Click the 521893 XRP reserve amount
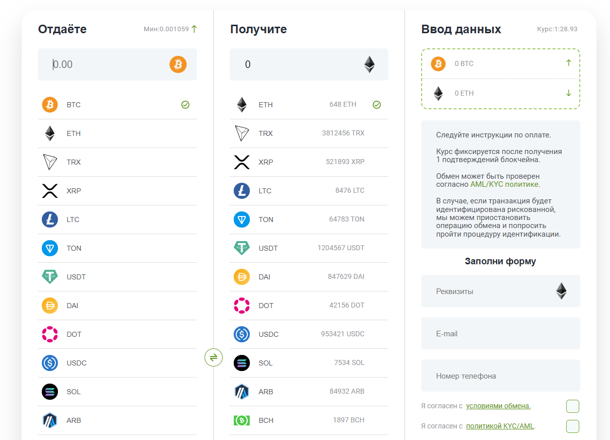 click(345, 162)
